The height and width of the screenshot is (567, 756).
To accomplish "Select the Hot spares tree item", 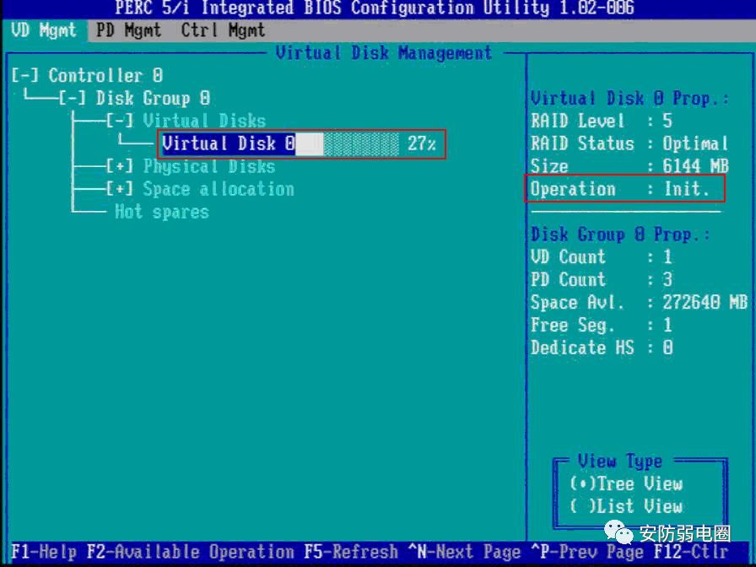I will click(162, 212).
